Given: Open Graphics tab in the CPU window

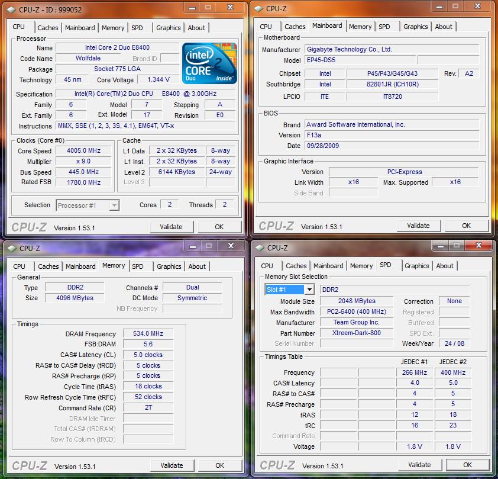Looking at the screenshot, I should coord(169,28).
